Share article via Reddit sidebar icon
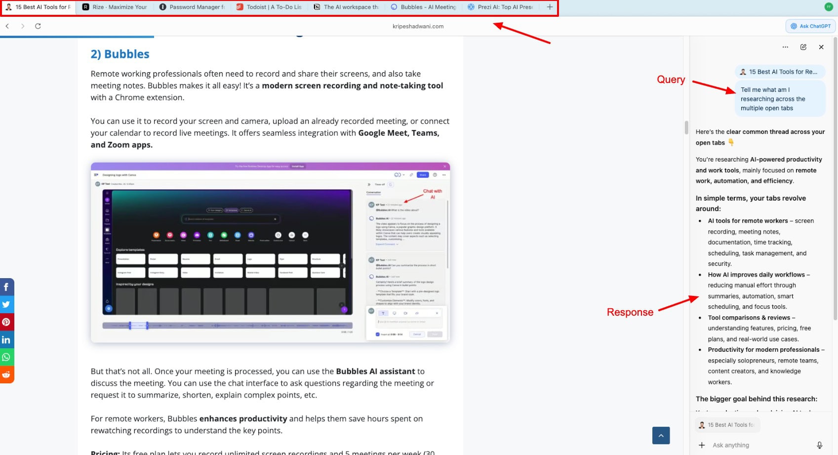This screenshot has width=838, height=455. click(x=6, y=374)
